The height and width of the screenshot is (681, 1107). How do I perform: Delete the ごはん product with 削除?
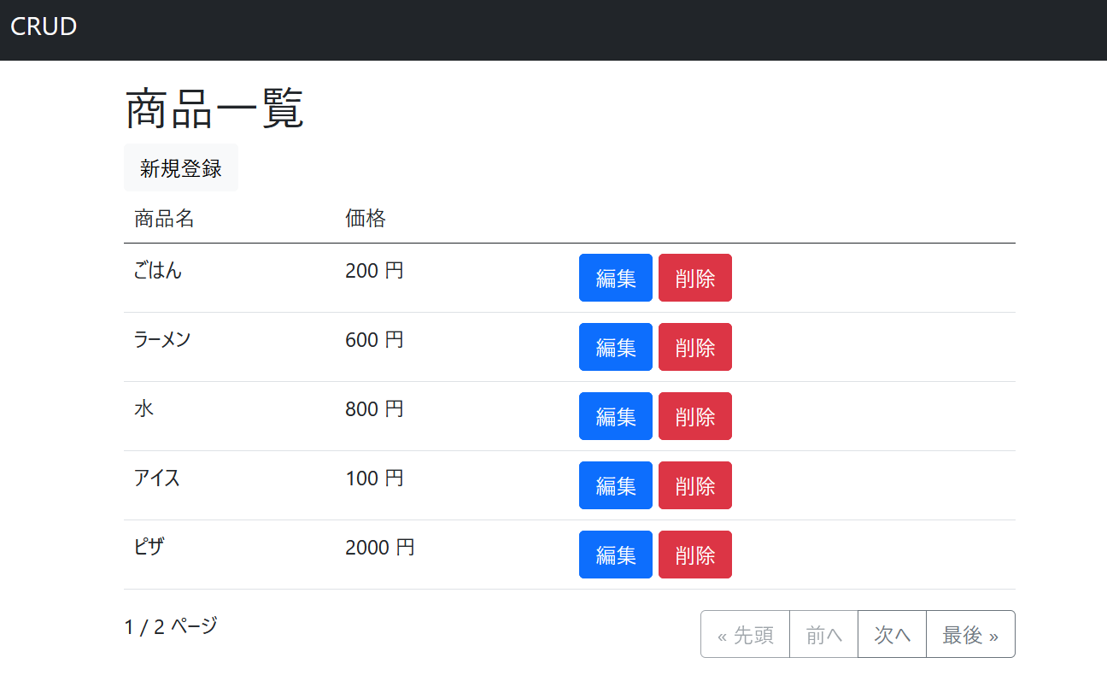pos(695,278)
